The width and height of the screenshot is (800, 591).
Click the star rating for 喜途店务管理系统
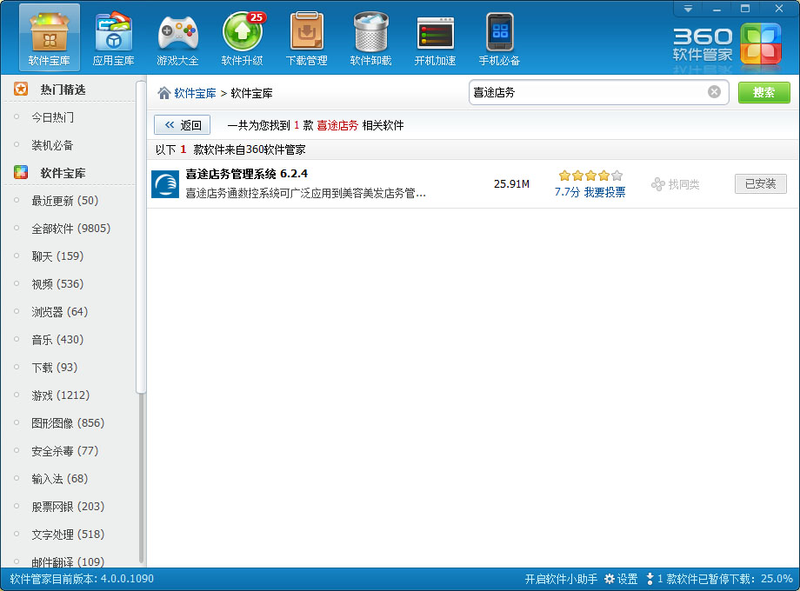pos(590,176)
